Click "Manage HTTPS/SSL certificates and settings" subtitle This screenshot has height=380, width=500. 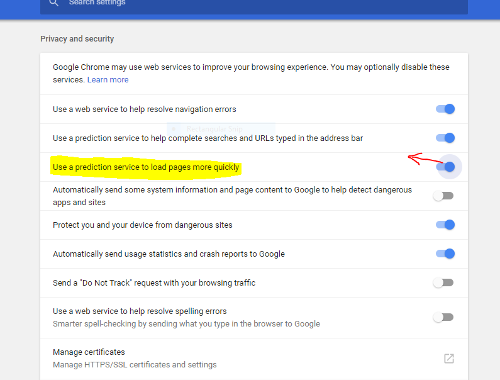coord(135,365)
